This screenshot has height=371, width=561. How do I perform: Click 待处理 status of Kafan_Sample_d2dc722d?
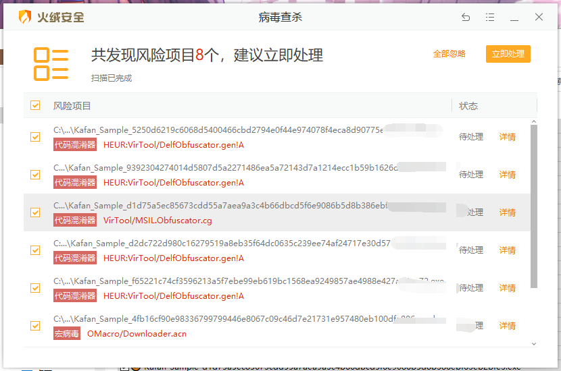tap(471, 250)
